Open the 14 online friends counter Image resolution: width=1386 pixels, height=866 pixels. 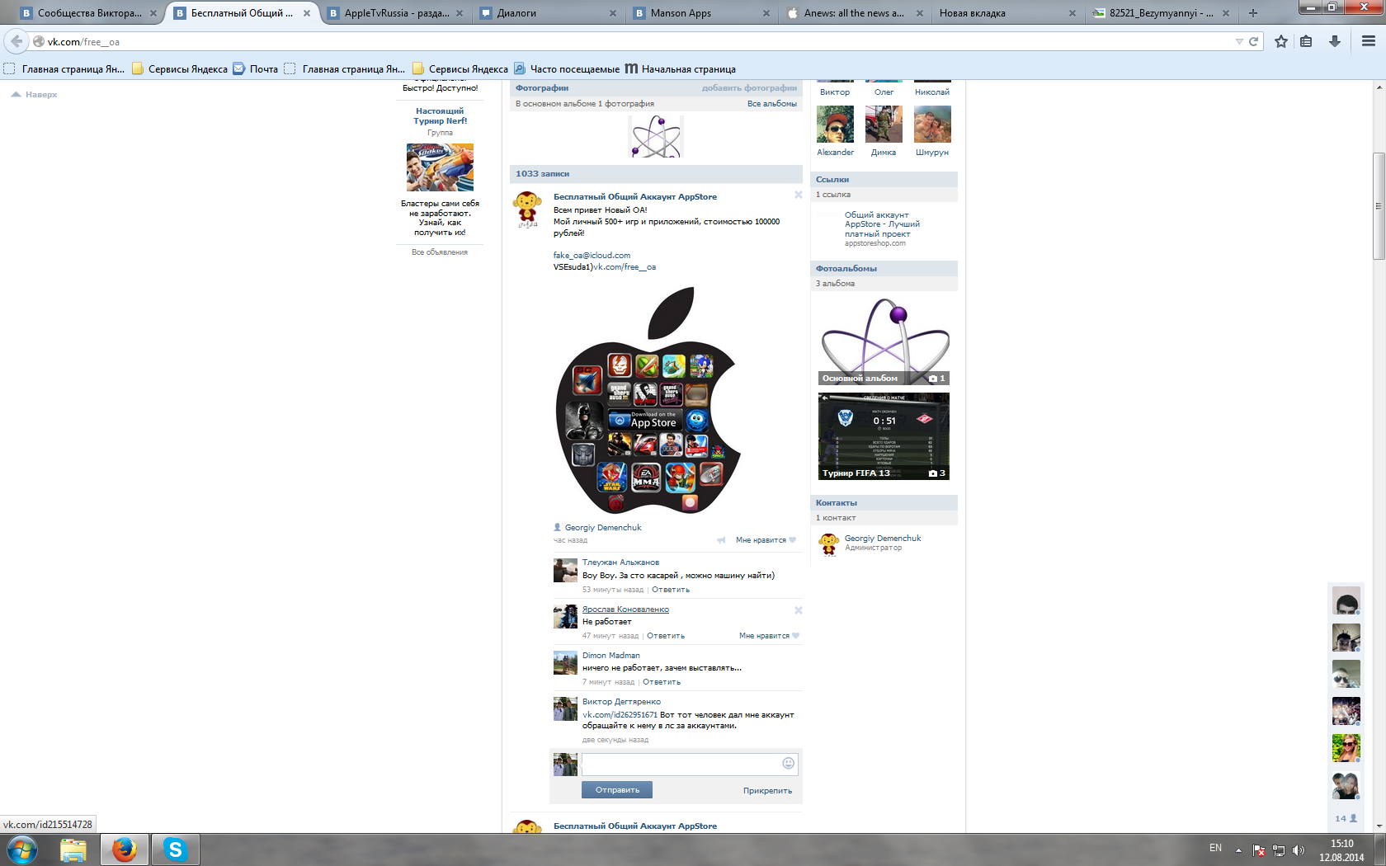point(1346,818)
